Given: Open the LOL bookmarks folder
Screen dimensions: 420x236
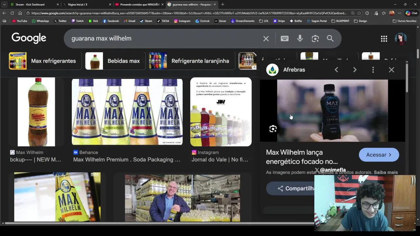Looking at the screenshot, I should (263, 21).
